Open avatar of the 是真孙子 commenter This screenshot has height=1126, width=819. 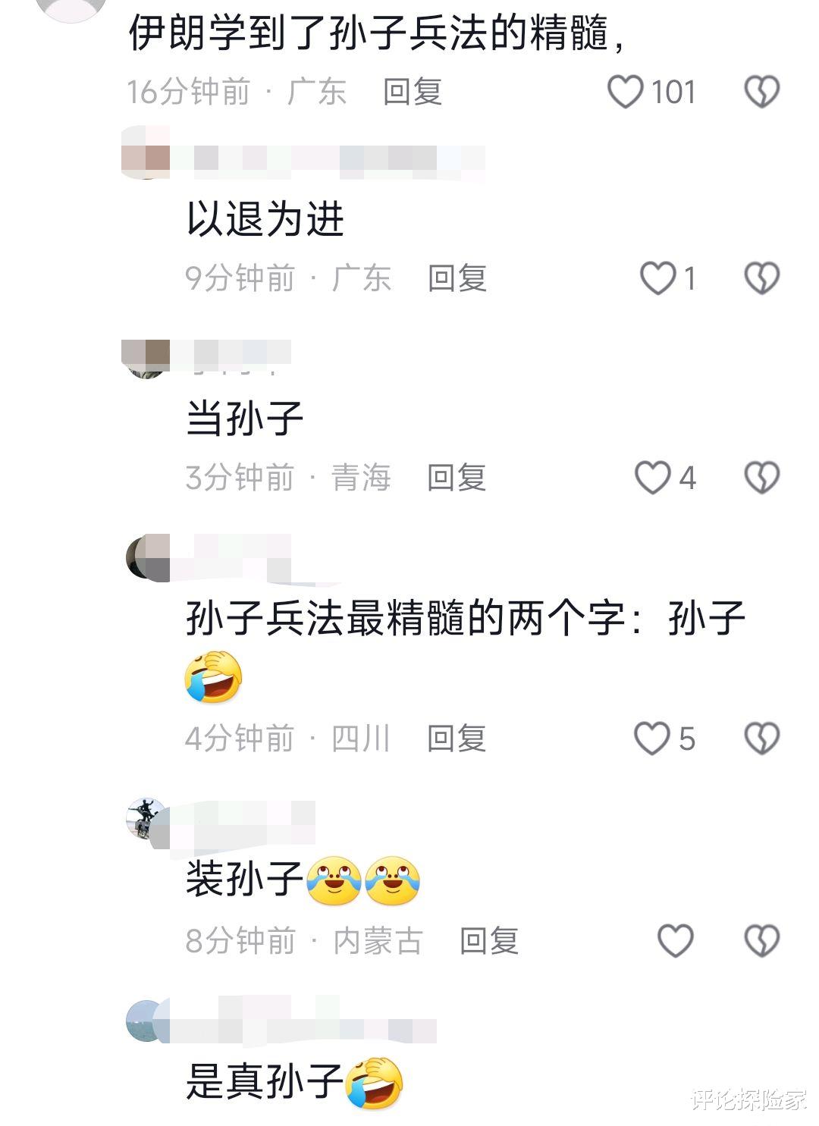click(147, 1021)
